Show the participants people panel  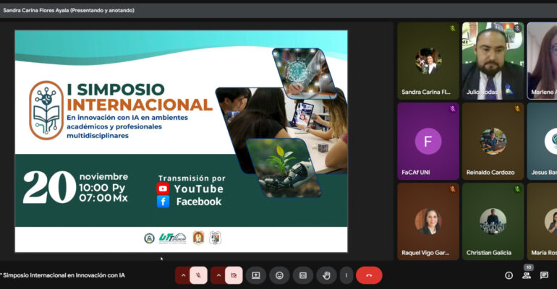click(x=527, y=275)
